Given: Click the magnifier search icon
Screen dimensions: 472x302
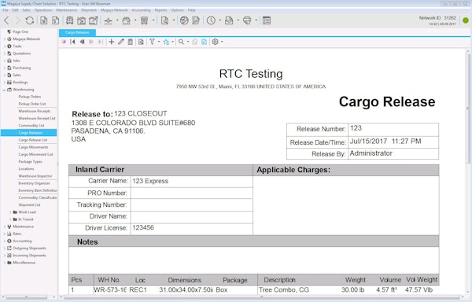Looking at the screenshot, I should (181, 42).
